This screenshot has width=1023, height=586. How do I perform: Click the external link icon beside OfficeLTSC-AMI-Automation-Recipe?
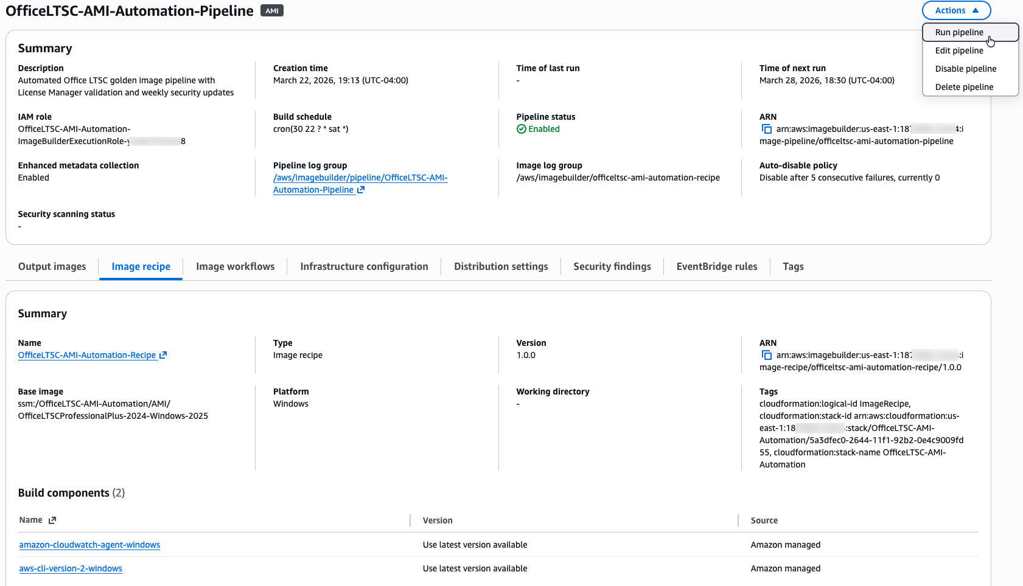[162, 355]
